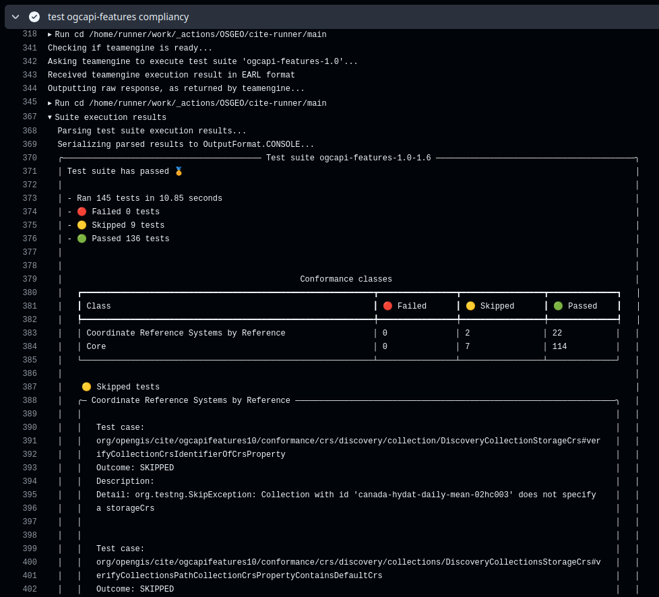
Task: Click the 'Test suite ogcapi-features-1.0-1.6' heading
Action: (x=348, y=158)
